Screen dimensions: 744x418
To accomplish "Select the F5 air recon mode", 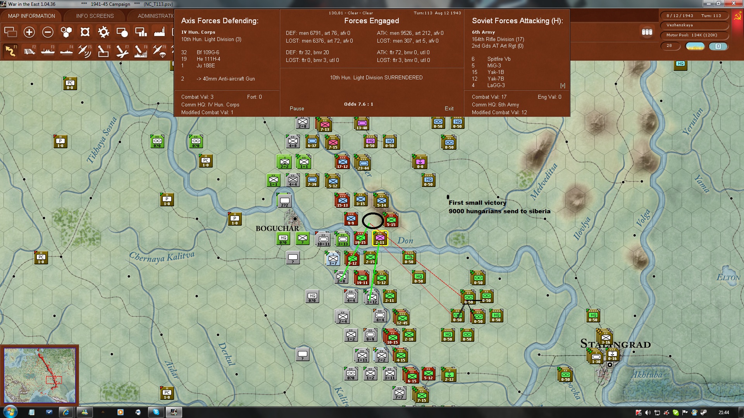I will 85,51.
